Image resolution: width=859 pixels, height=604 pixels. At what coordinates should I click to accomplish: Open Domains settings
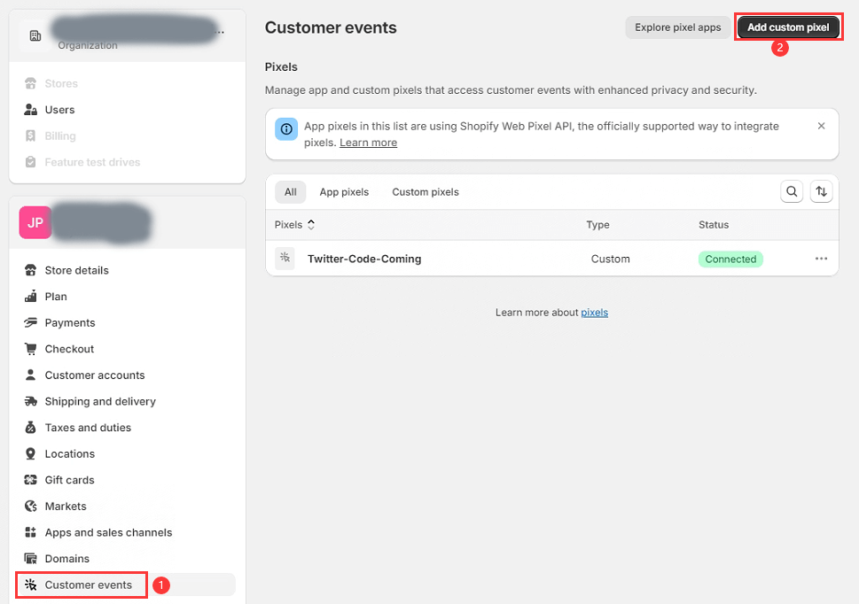[66, 559]
